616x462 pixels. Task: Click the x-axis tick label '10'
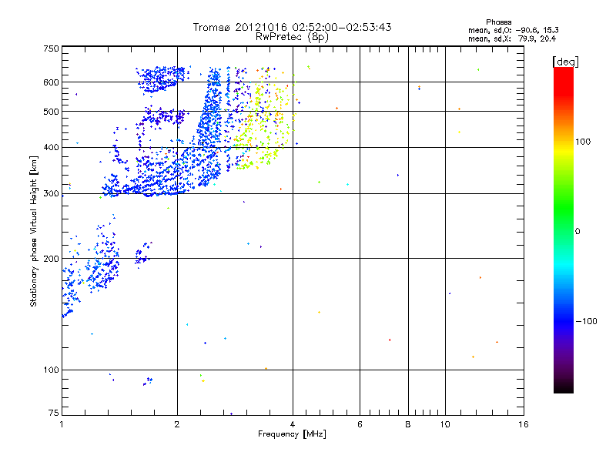445,424
